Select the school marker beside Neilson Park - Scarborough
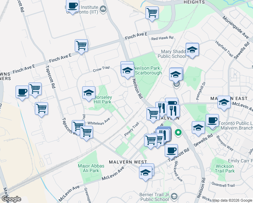Image resolution: width=253 pixels, height=203 pixels. (128, 70)
